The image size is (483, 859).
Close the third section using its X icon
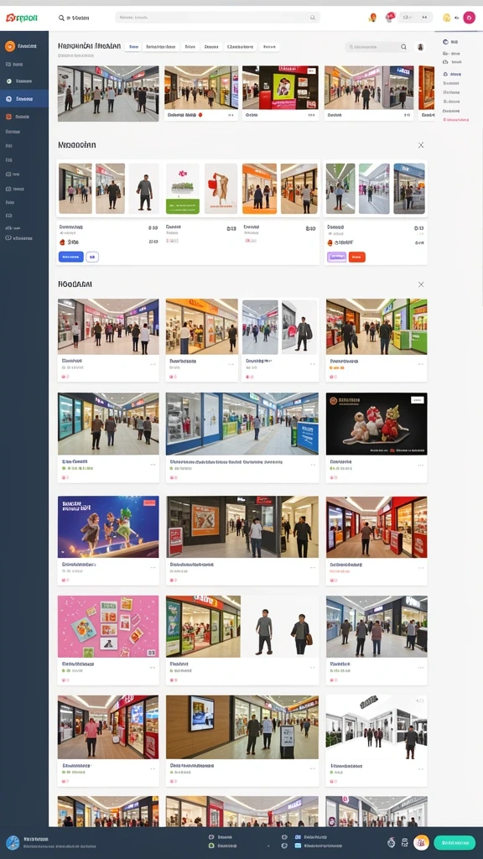[x=421, y=284]
